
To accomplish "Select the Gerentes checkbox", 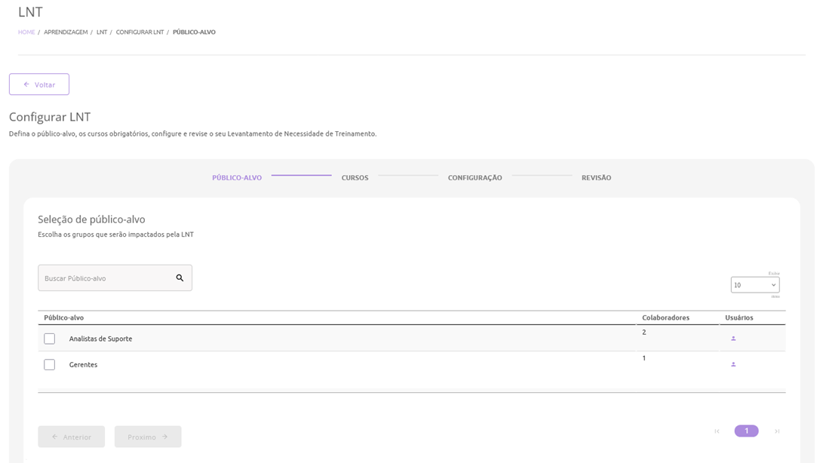I will 50,364.
